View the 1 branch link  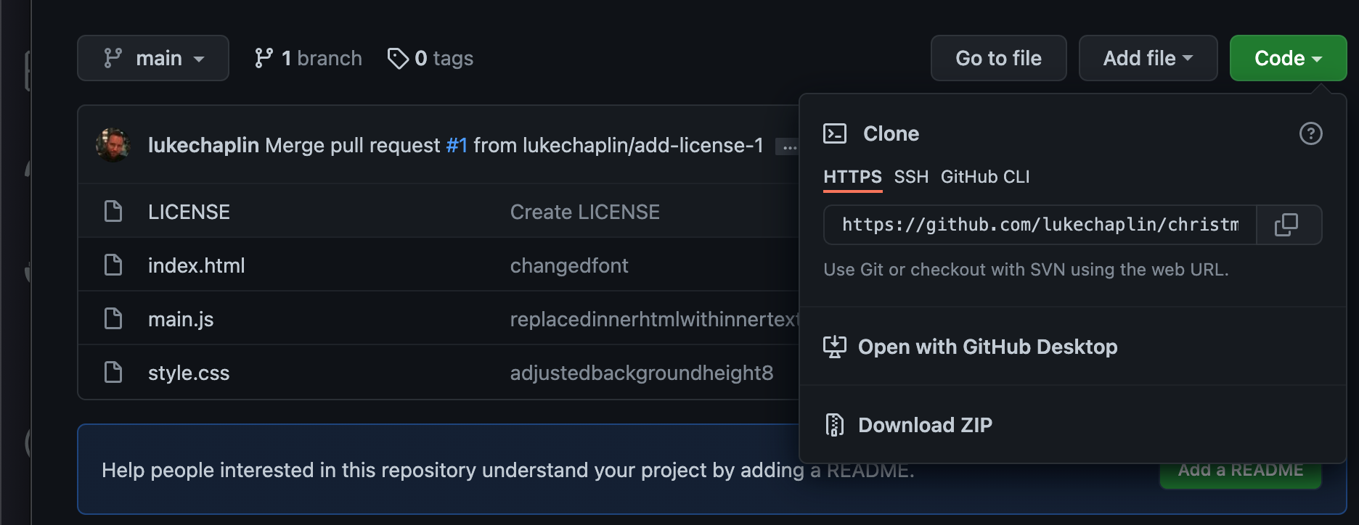(x=308, y=58)
